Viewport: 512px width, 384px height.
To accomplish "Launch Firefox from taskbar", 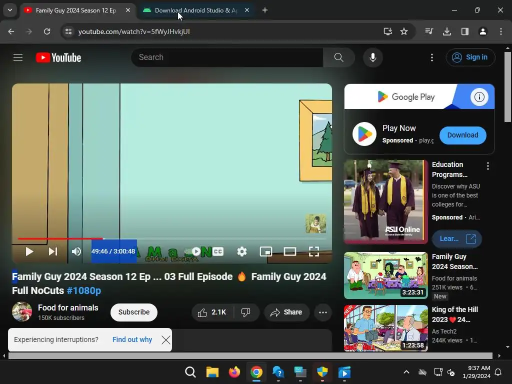I will click(x=234, y=372).
